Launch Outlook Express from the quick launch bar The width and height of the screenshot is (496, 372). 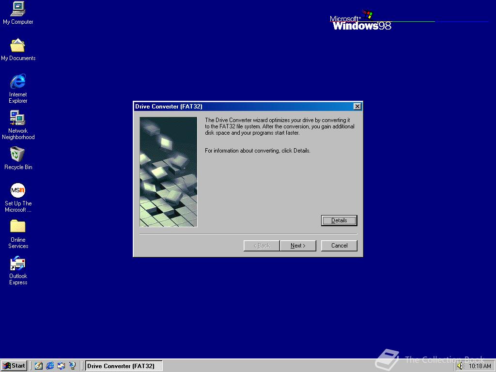61,366
